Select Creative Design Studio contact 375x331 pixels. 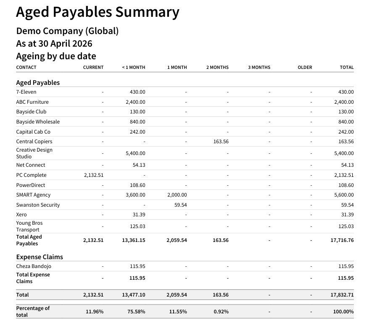tap(34, 153)
